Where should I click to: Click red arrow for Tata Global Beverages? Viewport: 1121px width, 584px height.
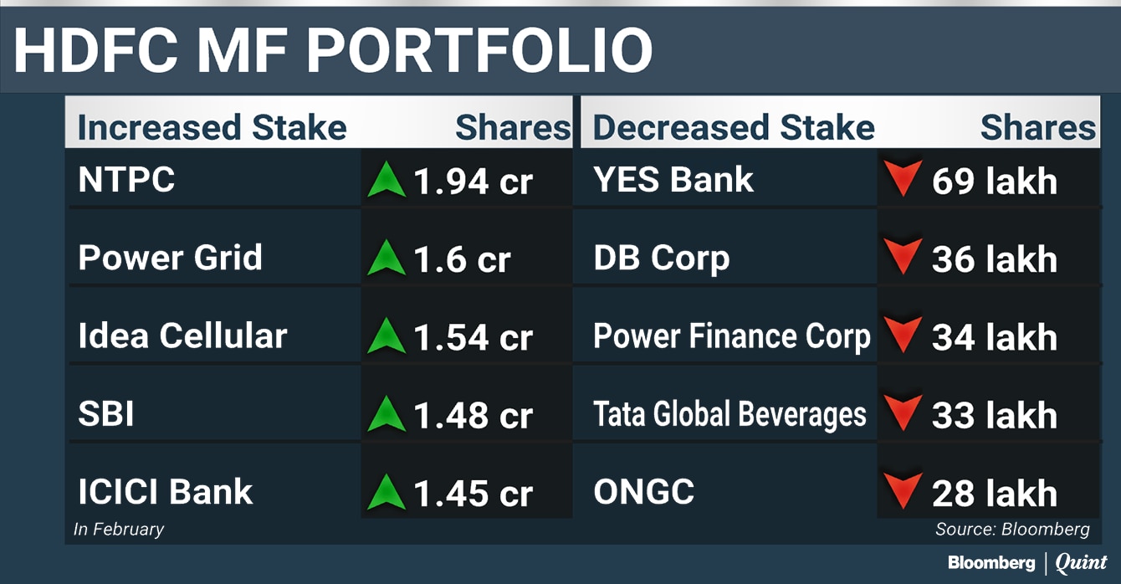pos(902,414)
